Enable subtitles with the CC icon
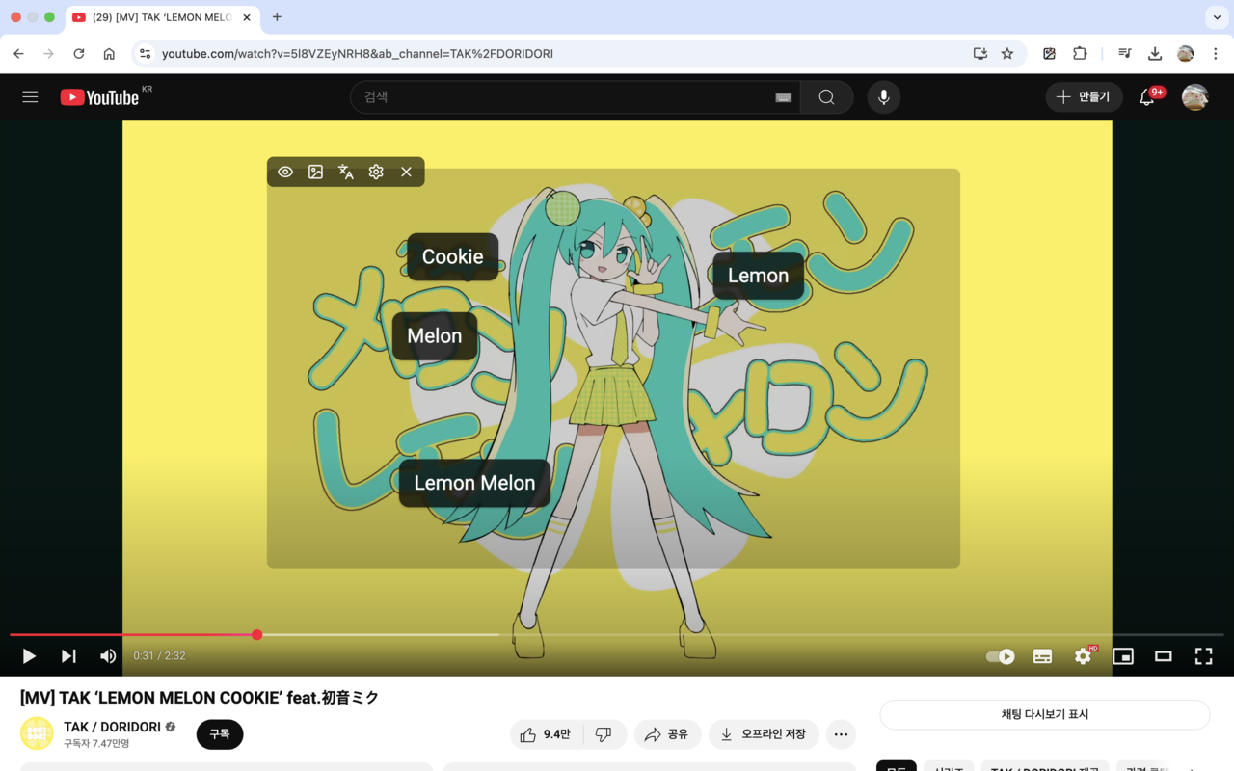The width and height of the screenshot is (1234, 771). (x=1042, y=655)
